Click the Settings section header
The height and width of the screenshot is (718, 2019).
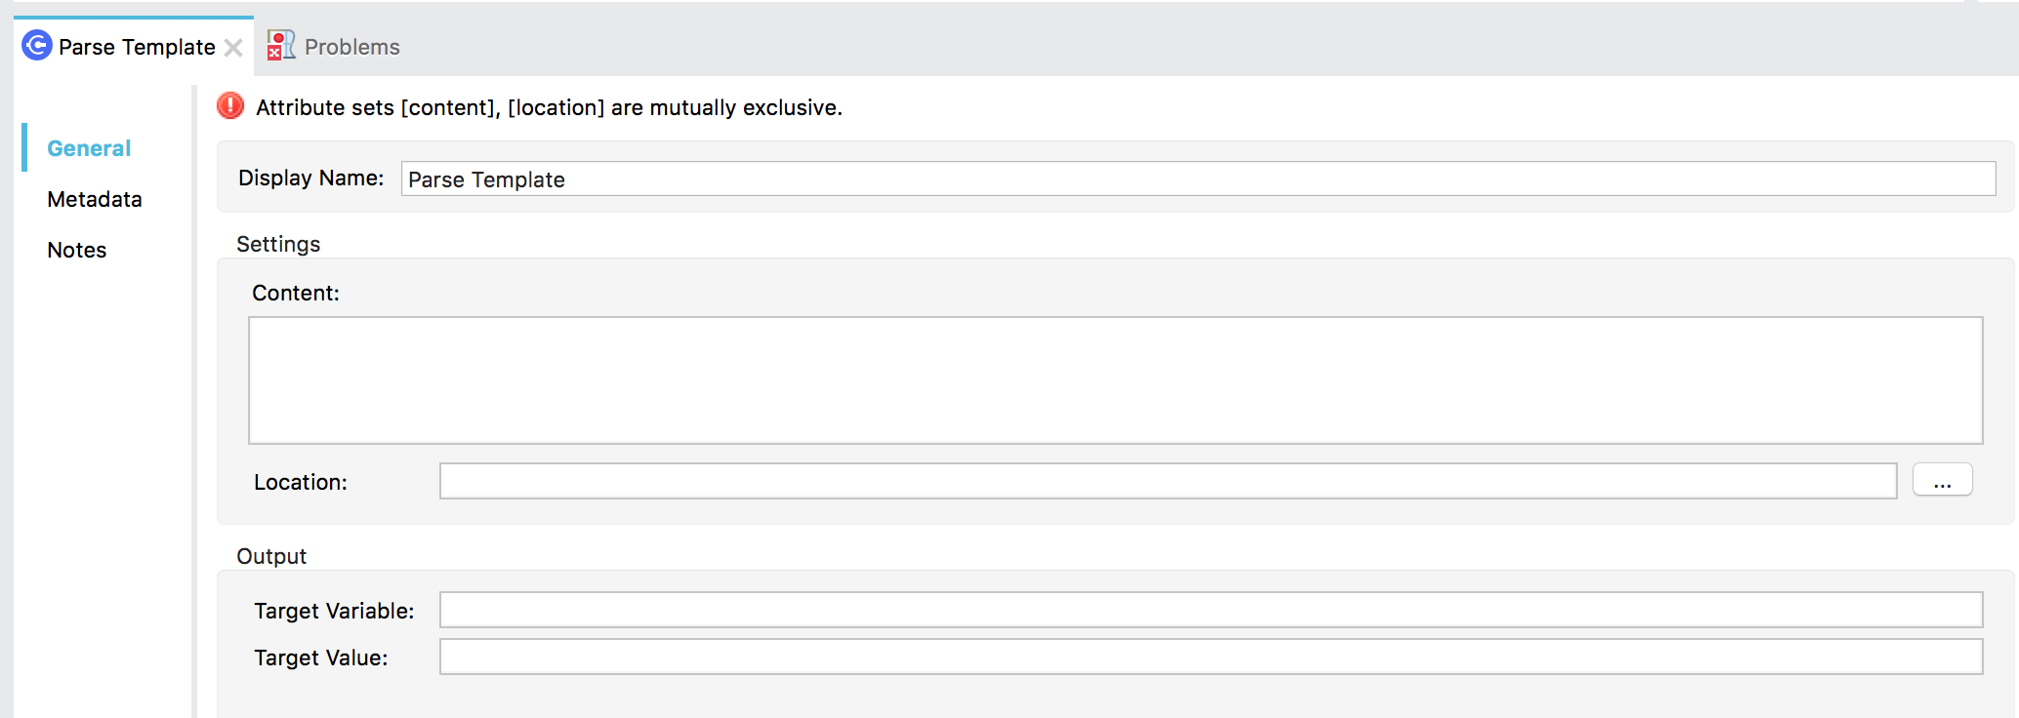(x=278, y=244)
